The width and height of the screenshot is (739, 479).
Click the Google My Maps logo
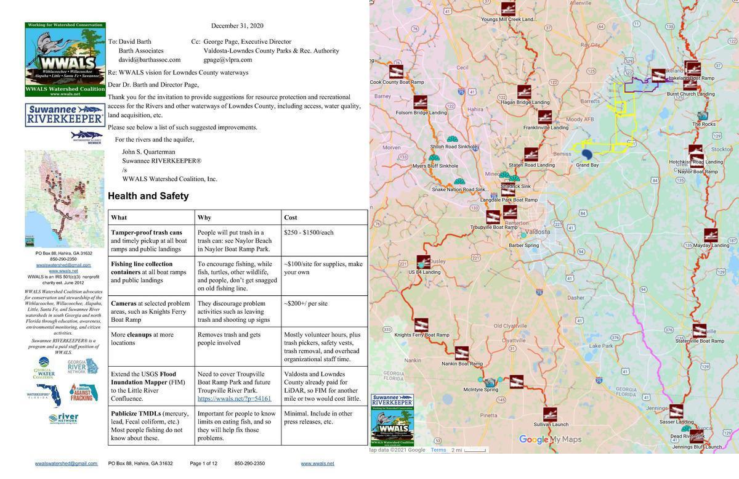point(550,440)
